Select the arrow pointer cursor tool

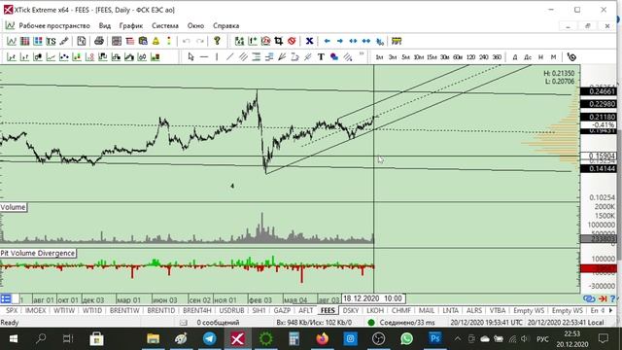190,57
